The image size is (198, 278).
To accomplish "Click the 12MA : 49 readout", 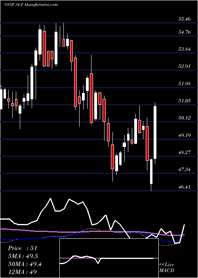I will [22, 272].
